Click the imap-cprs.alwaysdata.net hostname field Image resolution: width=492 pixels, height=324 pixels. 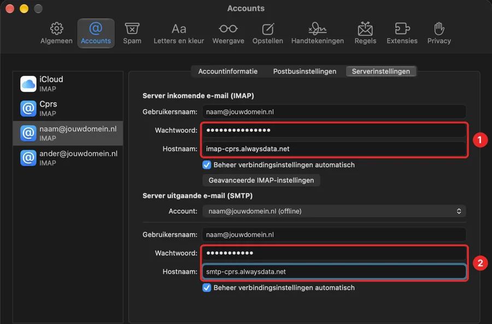334,149
